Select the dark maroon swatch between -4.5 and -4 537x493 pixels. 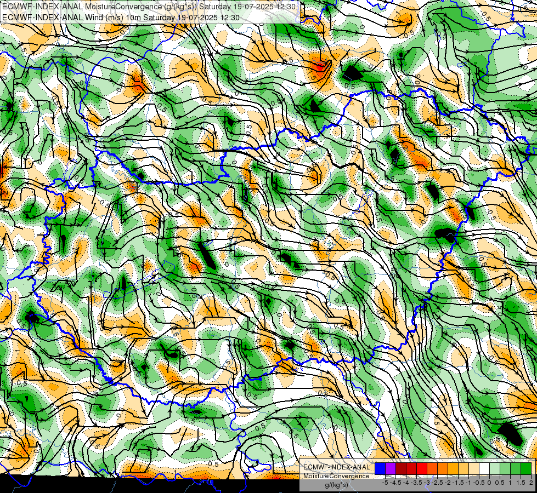tap(401, 469)
